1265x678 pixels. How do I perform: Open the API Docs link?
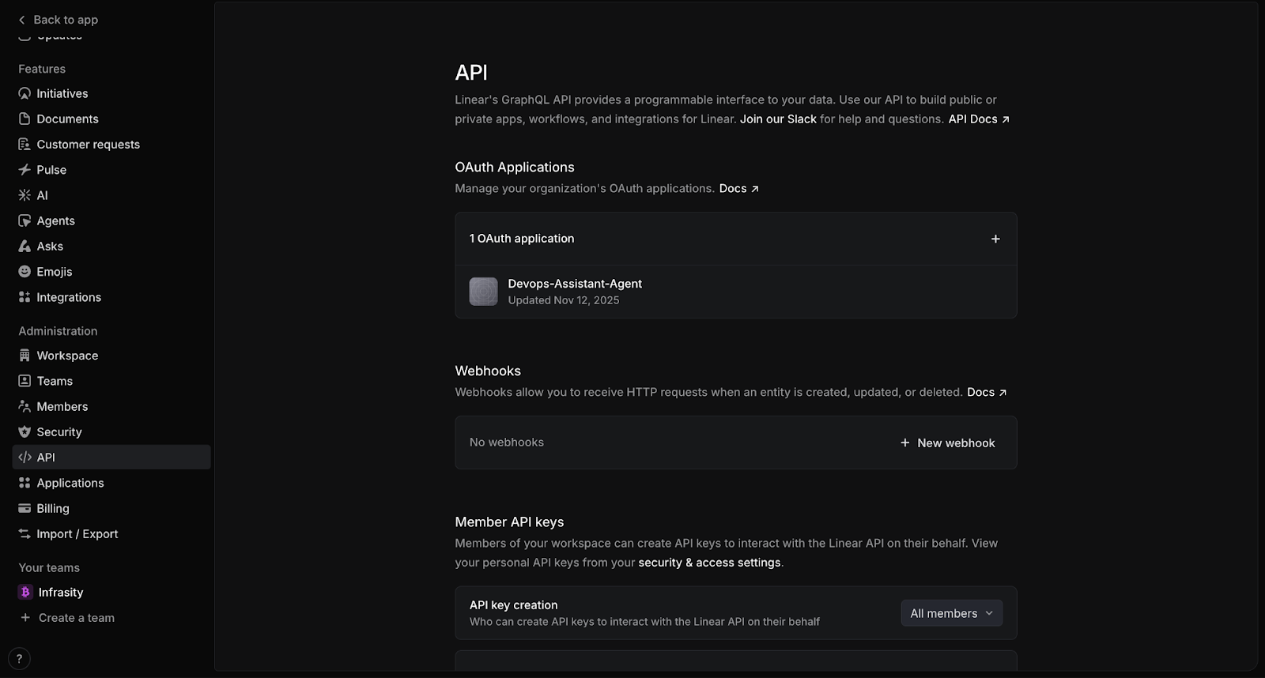[x=979, y=119]
